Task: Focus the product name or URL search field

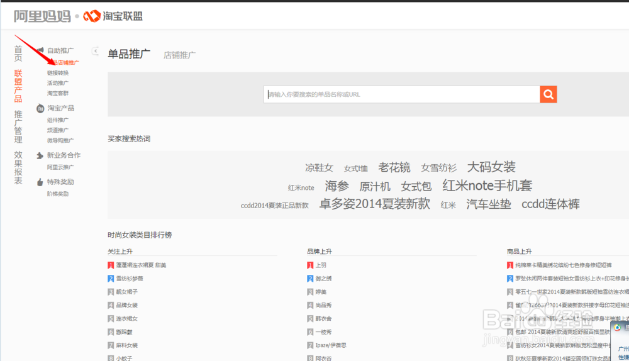Action: pos(401,94)
